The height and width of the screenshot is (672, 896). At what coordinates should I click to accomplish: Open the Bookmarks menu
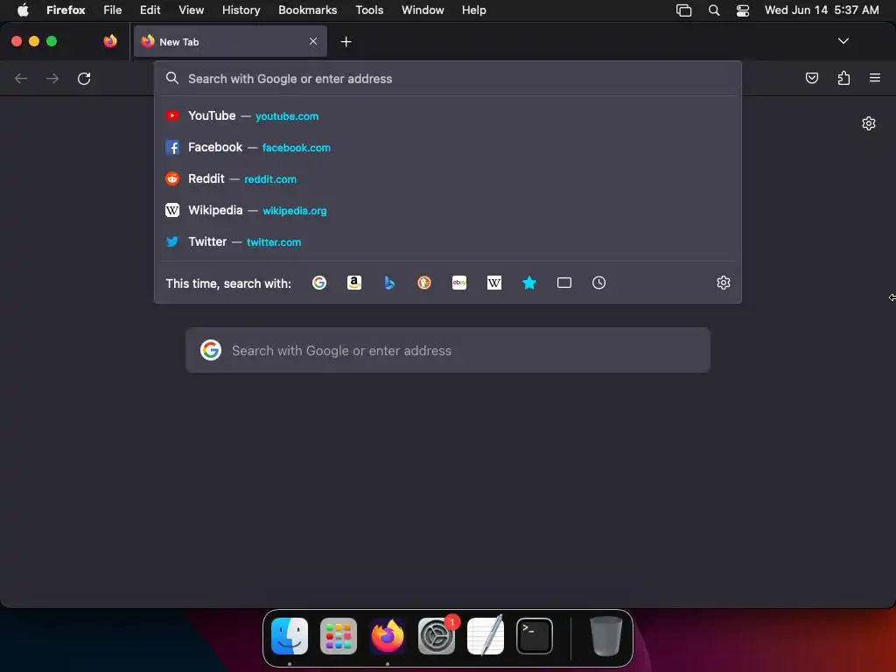point(307,10)
